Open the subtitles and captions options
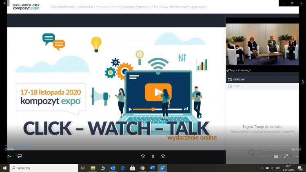 [20, 156]
